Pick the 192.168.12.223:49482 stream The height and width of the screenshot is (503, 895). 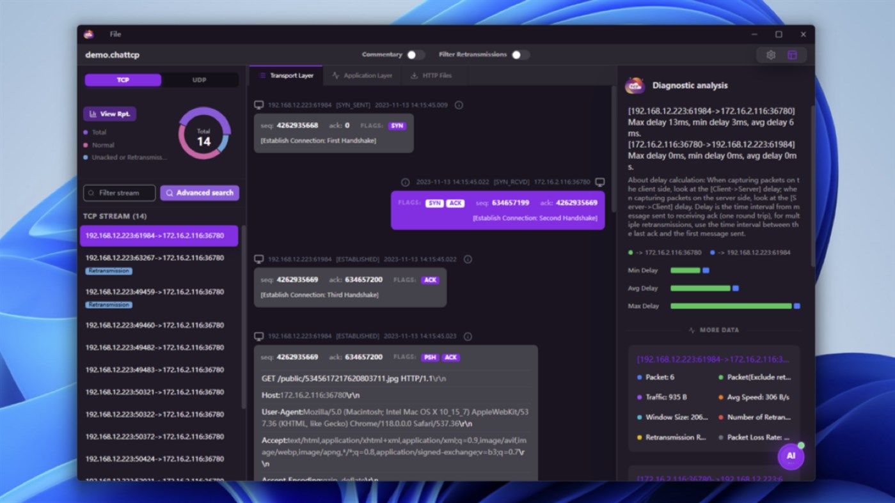click(x=159, y=348)
